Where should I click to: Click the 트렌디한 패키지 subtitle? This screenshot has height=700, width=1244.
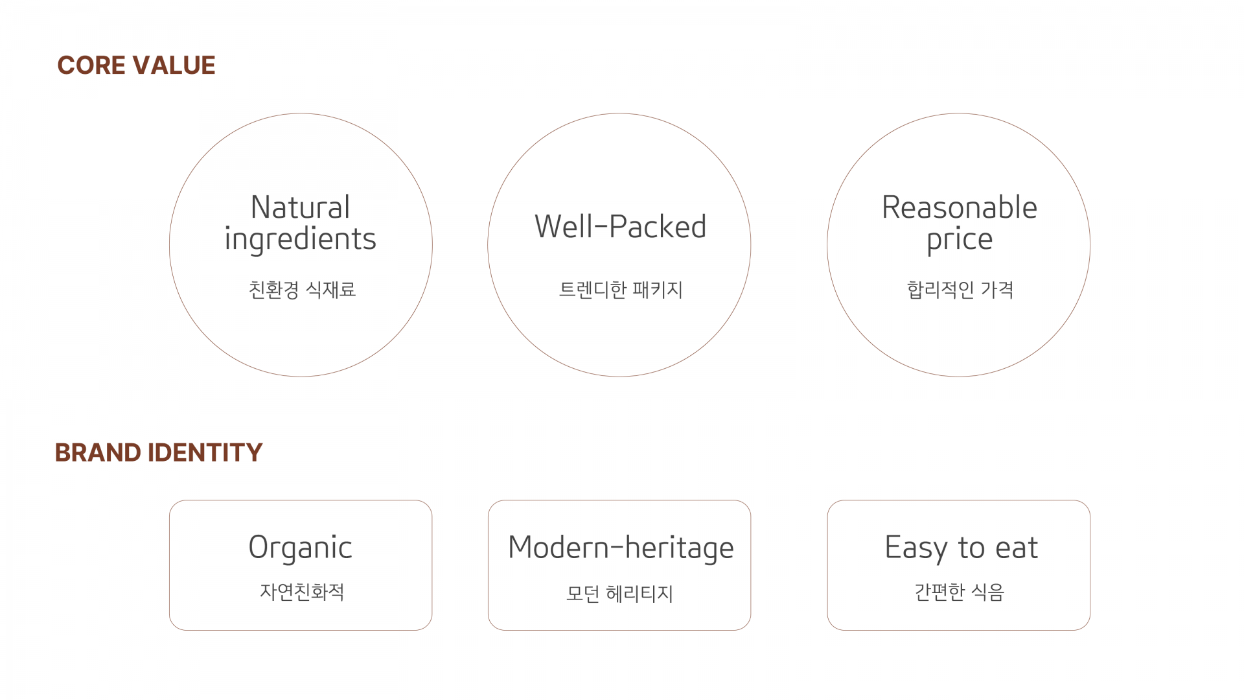coord(621,289)
